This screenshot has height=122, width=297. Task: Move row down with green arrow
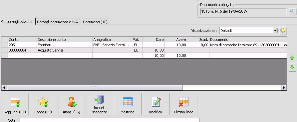click(x=292, y=67)
